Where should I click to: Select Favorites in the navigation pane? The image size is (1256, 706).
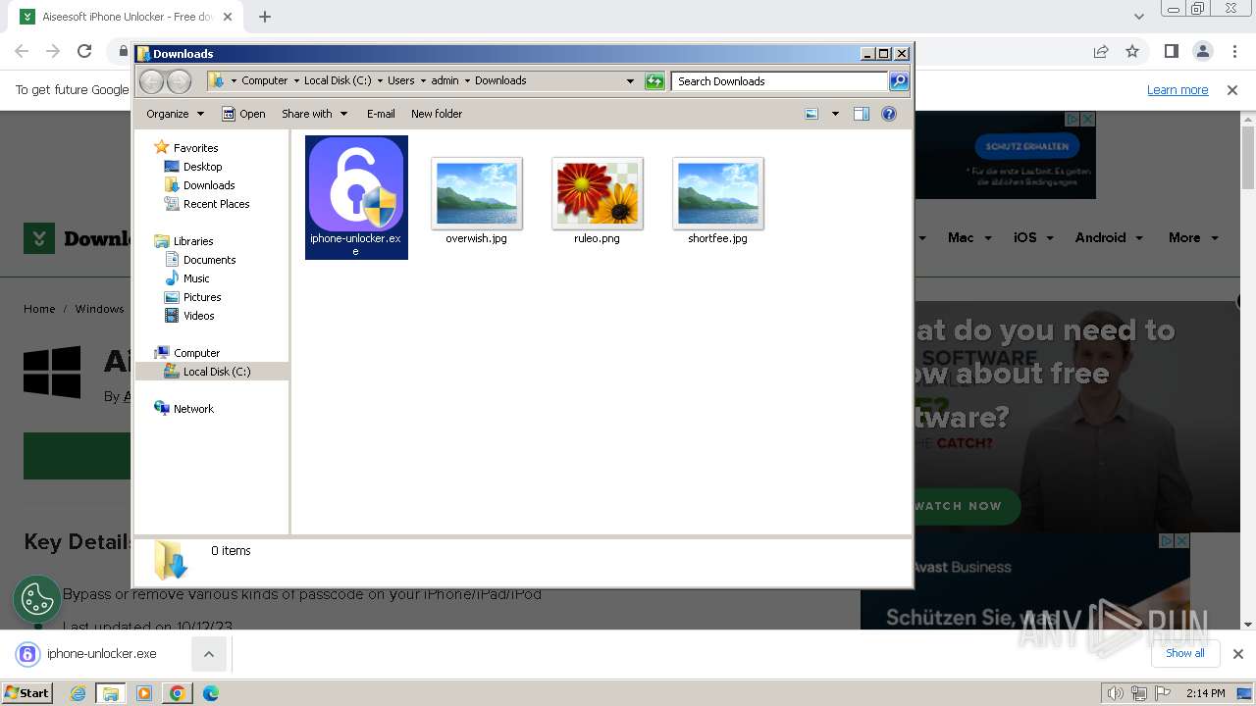tap(195, 148)
